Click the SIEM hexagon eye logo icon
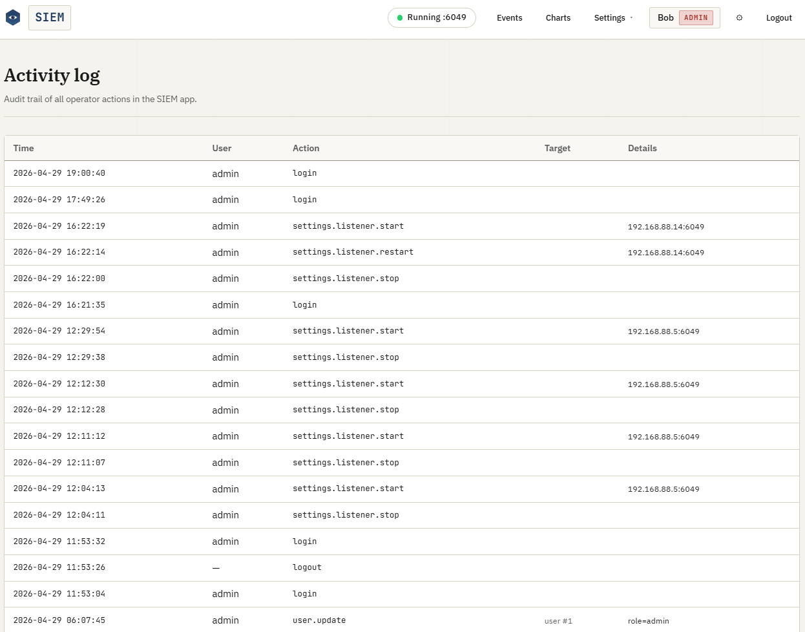 coord(13,17)
